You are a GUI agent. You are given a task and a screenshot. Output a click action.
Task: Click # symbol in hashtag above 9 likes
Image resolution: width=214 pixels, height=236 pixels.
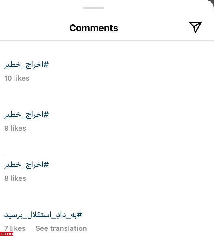click(46, 115)
